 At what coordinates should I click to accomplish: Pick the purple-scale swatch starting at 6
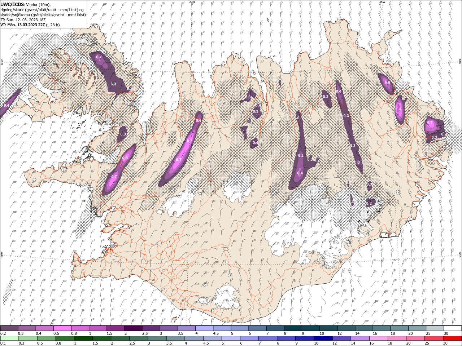[257, 328]
